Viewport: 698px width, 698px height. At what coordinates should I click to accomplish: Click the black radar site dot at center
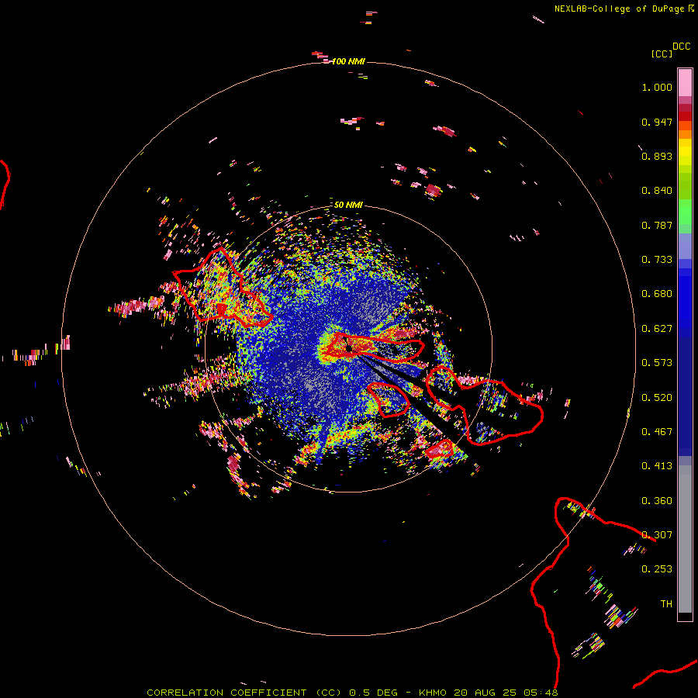click(x=349, y=348)
